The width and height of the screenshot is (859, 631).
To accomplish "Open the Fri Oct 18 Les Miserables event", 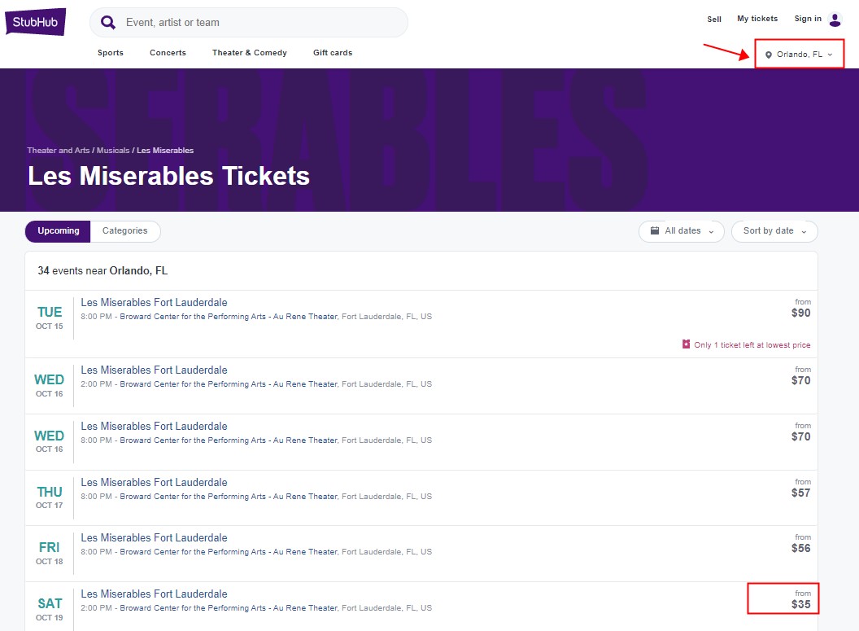I will 154,538.
